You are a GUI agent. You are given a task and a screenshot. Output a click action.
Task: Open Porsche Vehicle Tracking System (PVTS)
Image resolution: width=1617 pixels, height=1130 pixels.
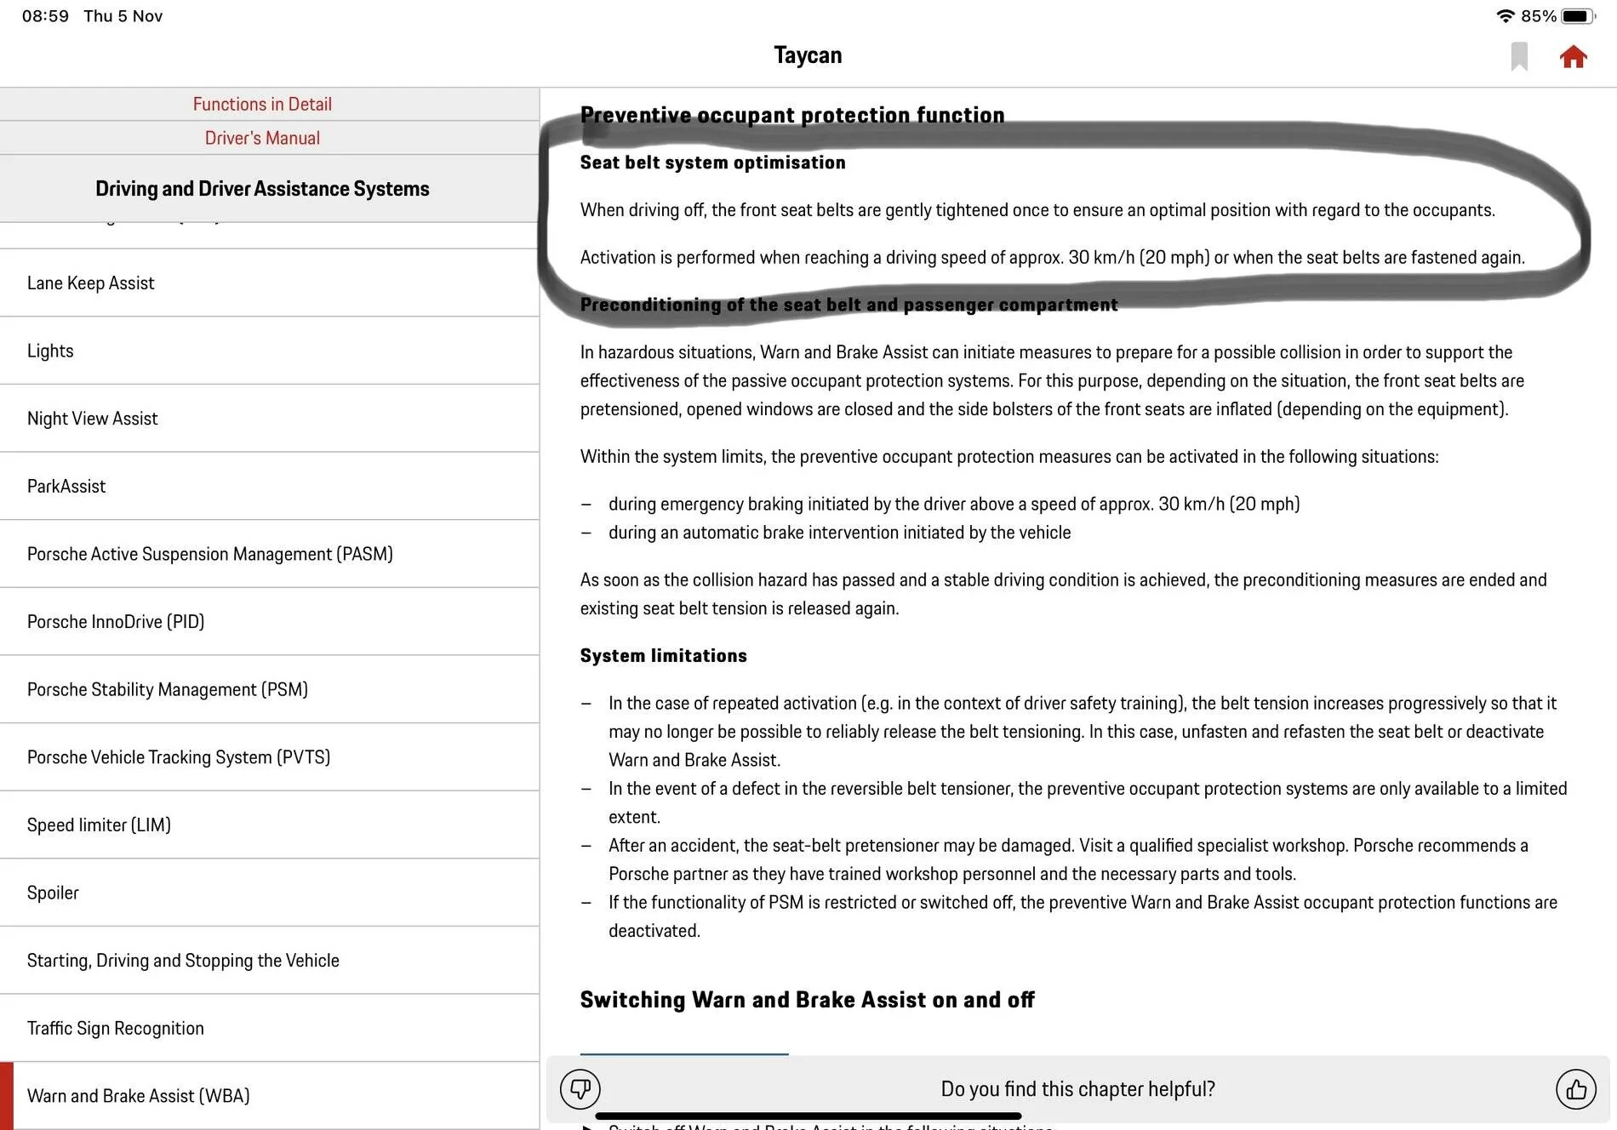(270, 757)
